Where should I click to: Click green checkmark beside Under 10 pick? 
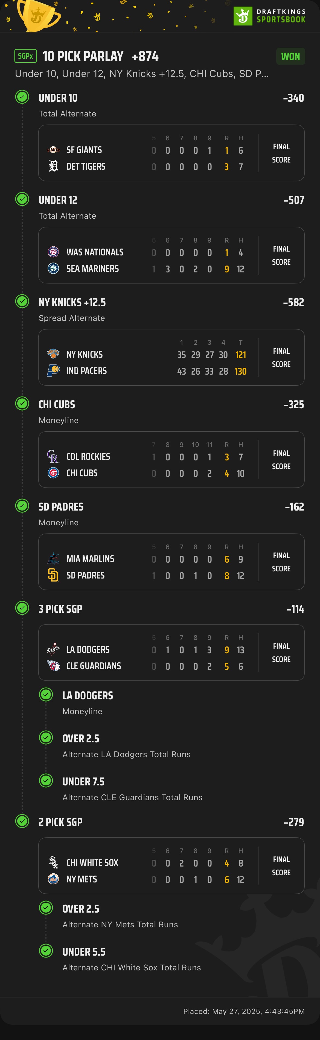[22, 97]
